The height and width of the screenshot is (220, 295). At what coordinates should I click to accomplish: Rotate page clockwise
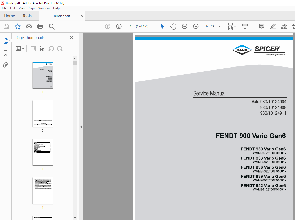point(60,49)
